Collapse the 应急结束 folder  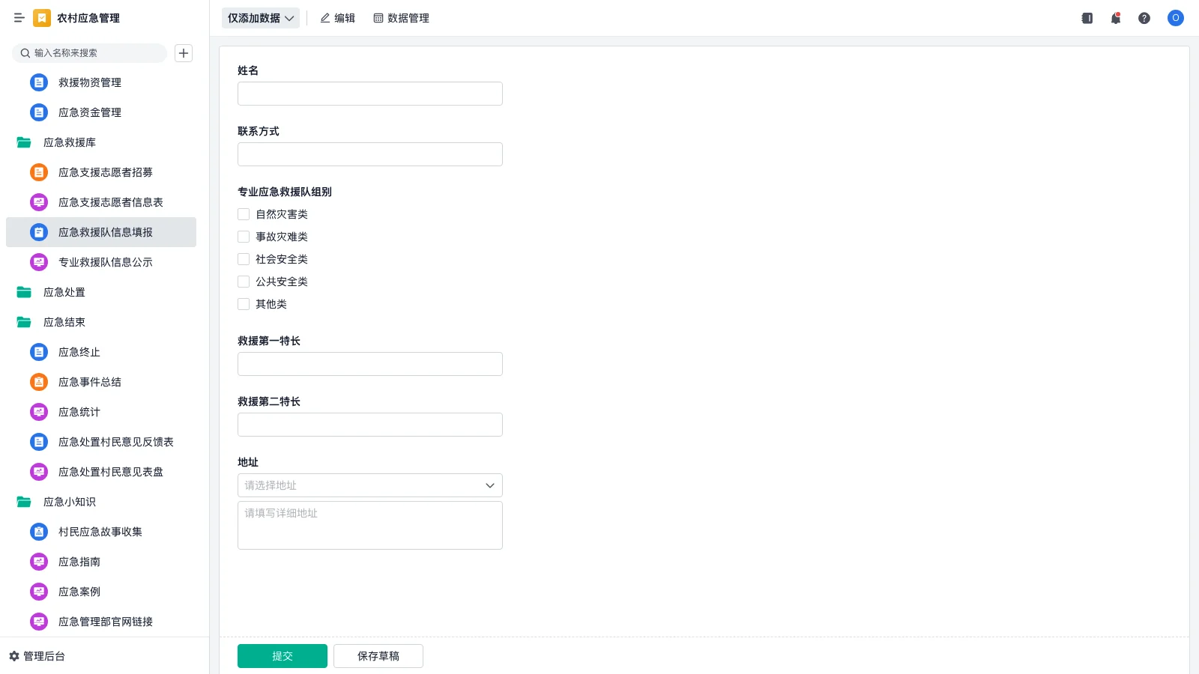[24, 322]
